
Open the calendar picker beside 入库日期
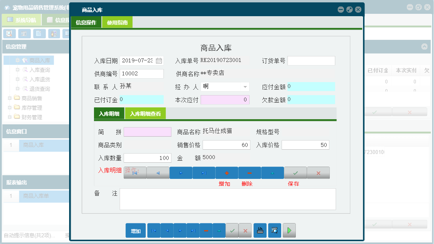[159, 60]
